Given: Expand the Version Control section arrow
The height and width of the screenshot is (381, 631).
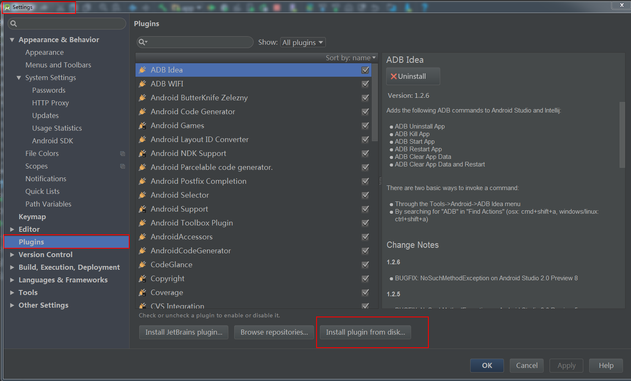Looking at the screenshot, I should pos(12,255).
